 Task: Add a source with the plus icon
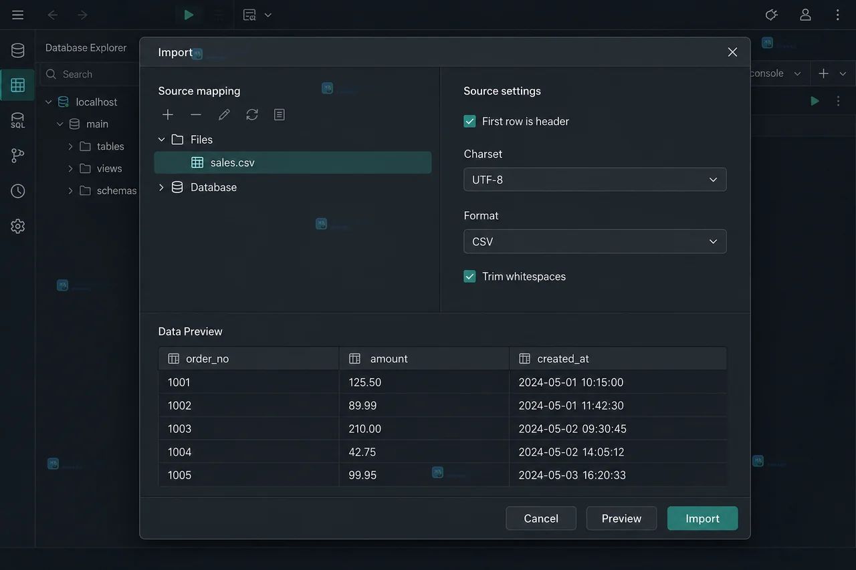pyautogui.click(x=168, y=115)
